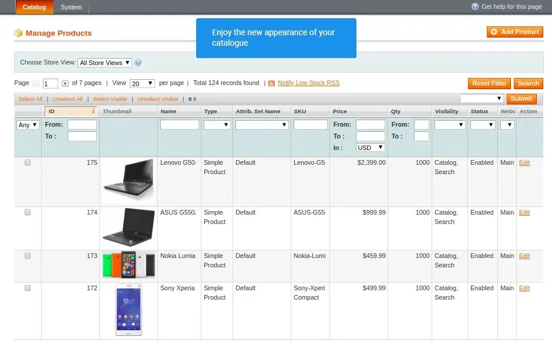Click the Unselect Visible link
Screen dimensions: 552x353
[158, 99]
